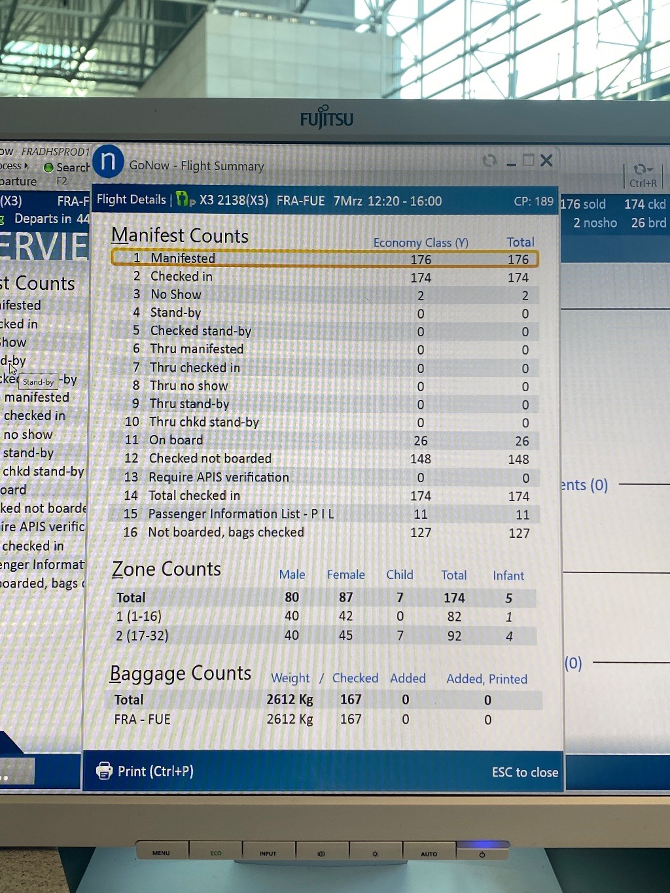Viewport: 670px width, 893px height.
Task: Close the Flight Summary dialog with X
Action: (547, 160)
